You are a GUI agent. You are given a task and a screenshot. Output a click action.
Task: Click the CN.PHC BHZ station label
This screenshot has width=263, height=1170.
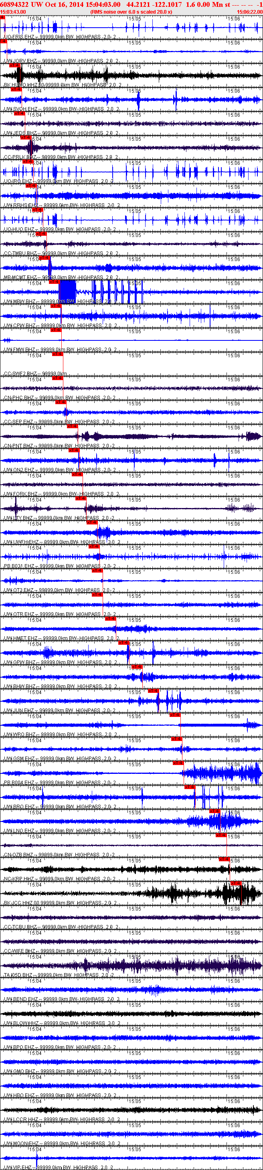[59, 398]
